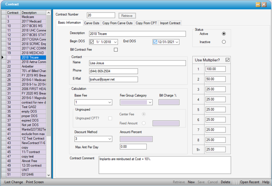Minimize the Contract window
272x186 pixels.
tap(258, 4)
